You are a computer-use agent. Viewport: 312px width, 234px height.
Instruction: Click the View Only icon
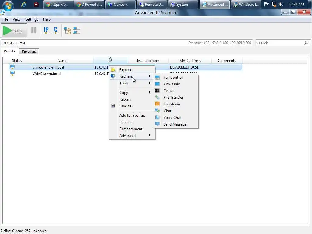tap(157, 84)
